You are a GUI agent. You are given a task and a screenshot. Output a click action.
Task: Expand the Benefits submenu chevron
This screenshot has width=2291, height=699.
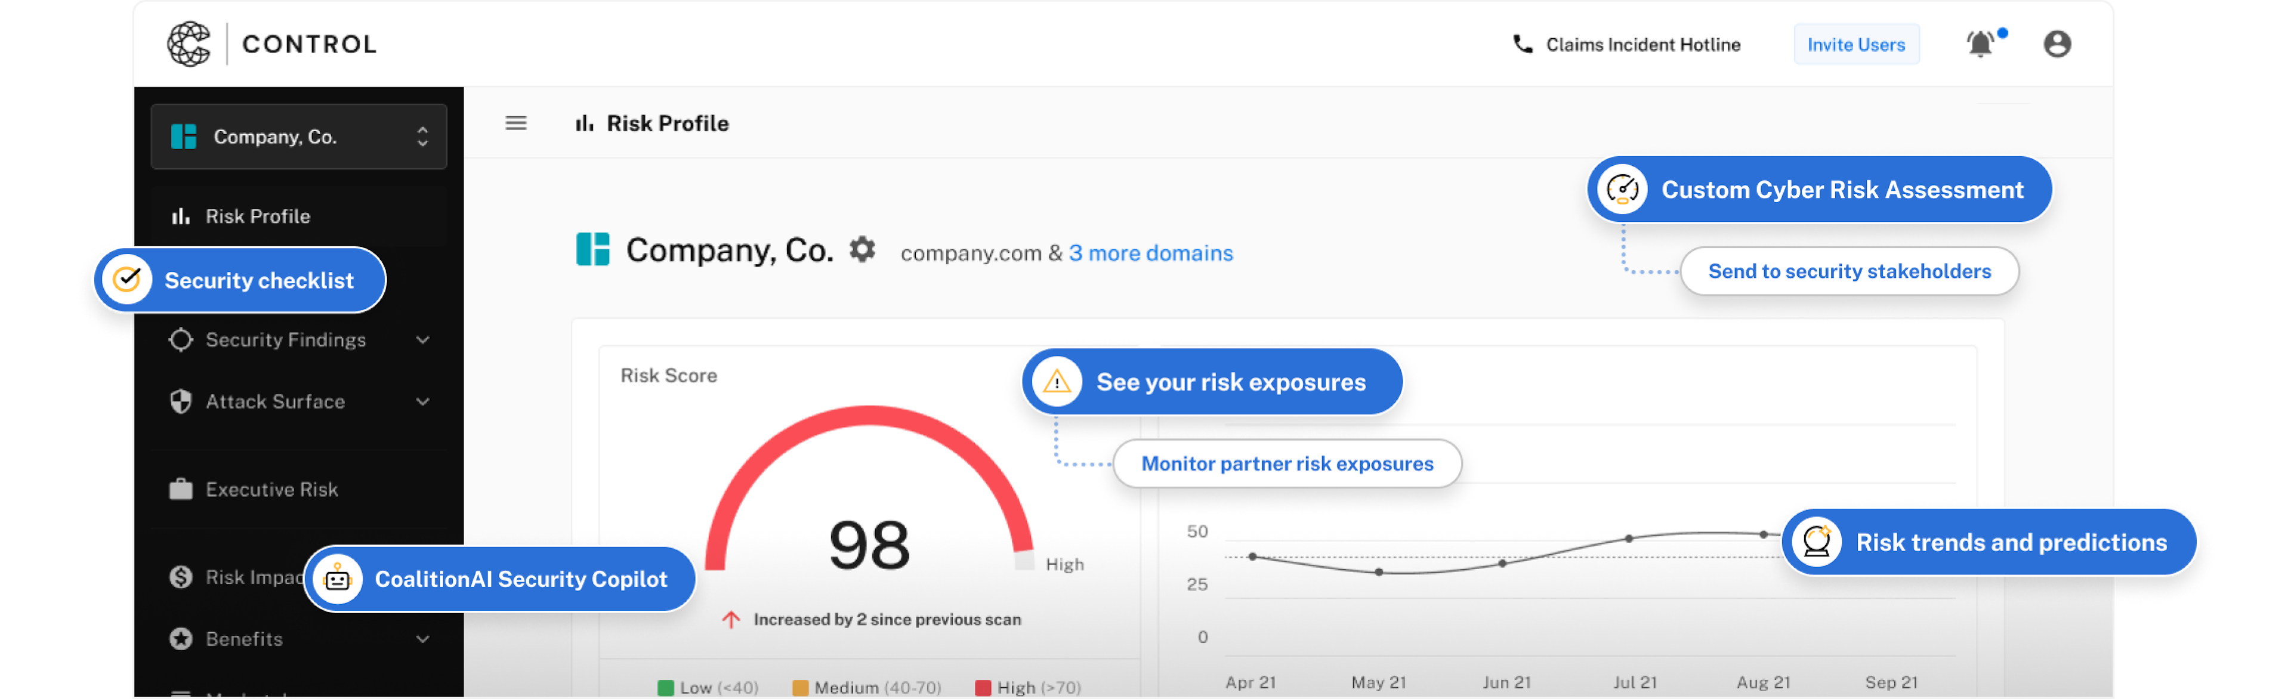click(x=422, y=639)
